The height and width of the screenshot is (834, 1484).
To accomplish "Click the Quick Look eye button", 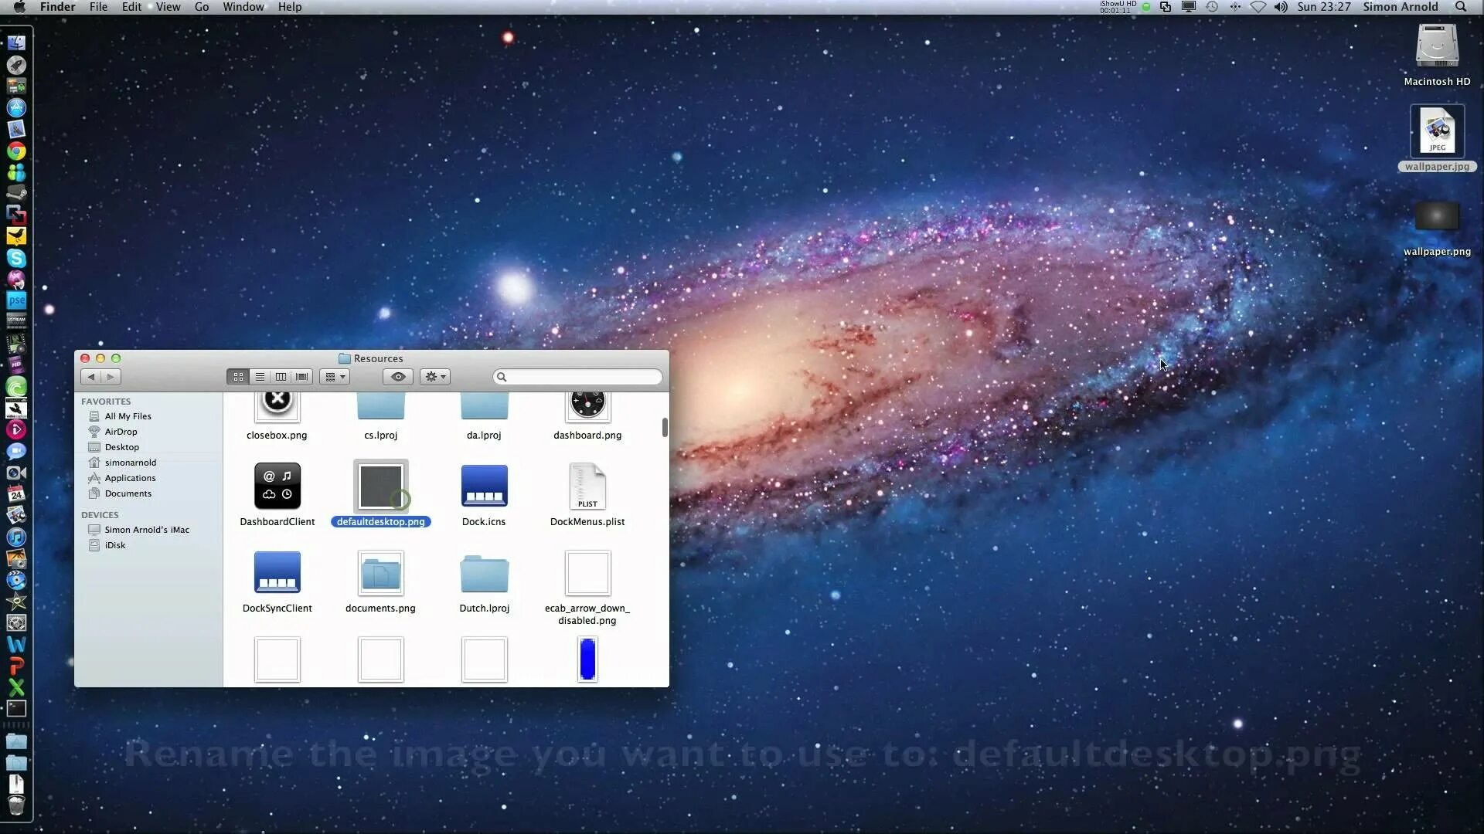I will [398, 377].
